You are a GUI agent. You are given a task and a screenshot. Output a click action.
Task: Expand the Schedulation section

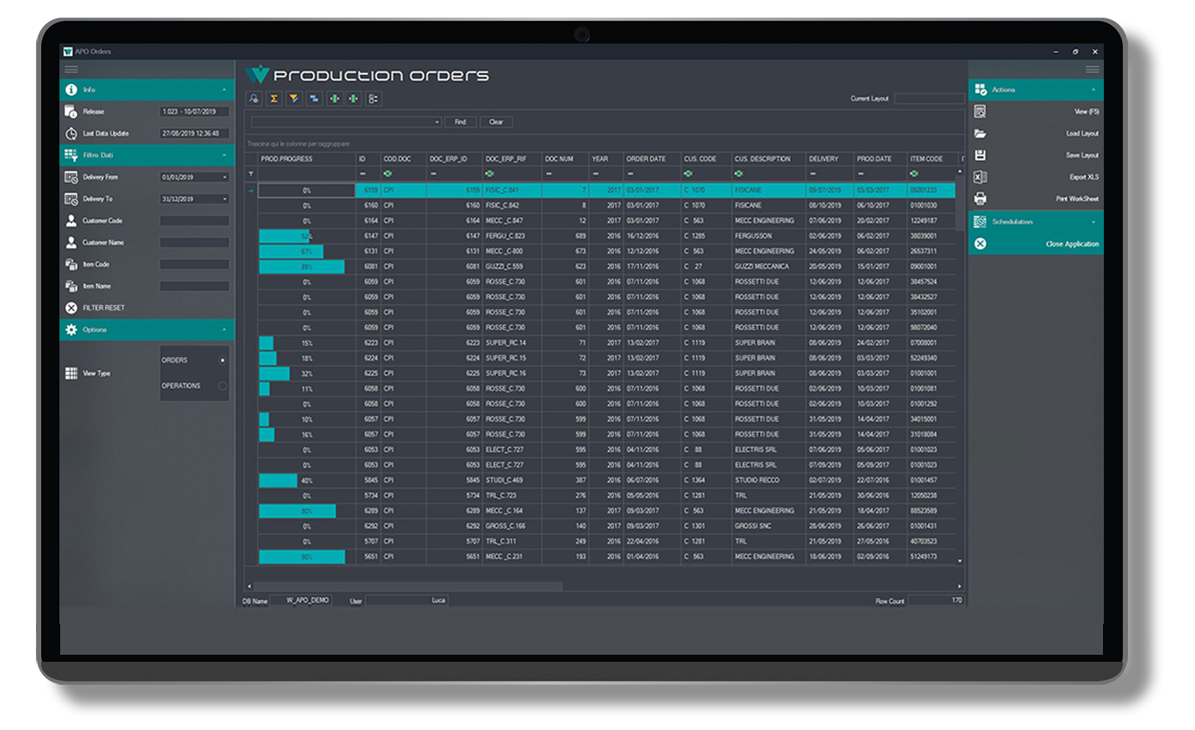click(x=1093, y=222)
